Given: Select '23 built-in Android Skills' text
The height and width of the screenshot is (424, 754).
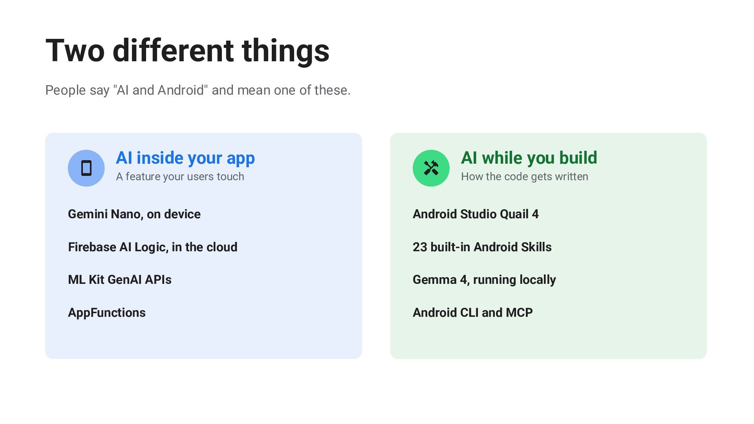Looking at the screenshot, I should (x=482, y=247).
